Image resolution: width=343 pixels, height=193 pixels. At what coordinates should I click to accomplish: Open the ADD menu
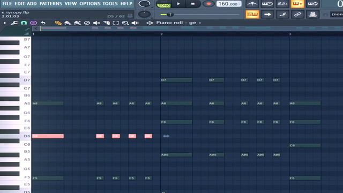click(32, 4)
